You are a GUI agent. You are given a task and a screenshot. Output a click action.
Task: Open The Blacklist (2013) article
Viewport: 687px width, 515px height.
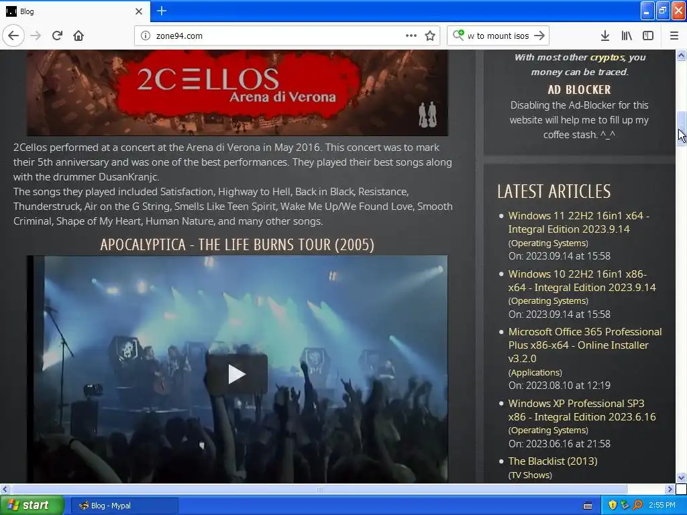tap(553, 461)
